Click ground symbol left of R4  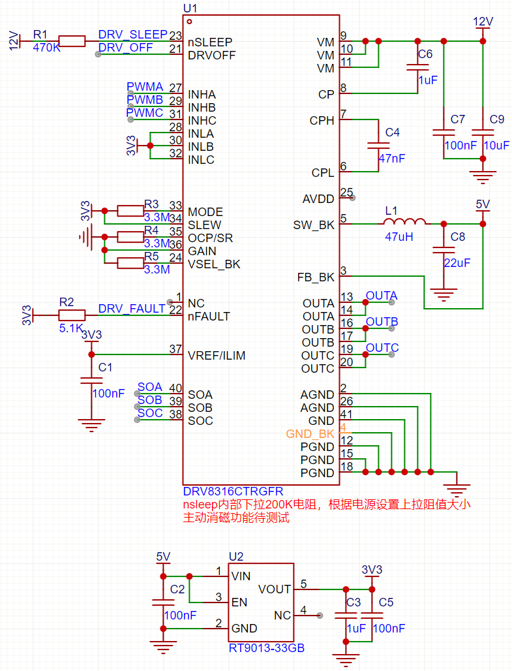[85, 237]
